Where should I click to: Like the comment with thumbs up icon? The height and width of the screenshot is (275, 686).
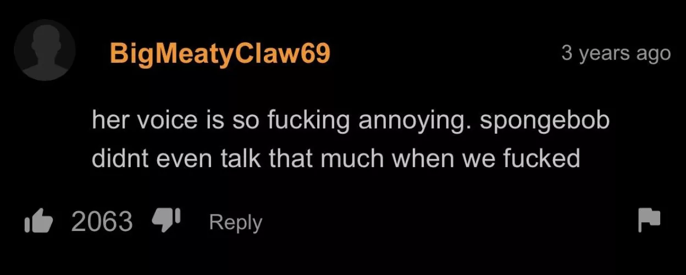(39, 222)
